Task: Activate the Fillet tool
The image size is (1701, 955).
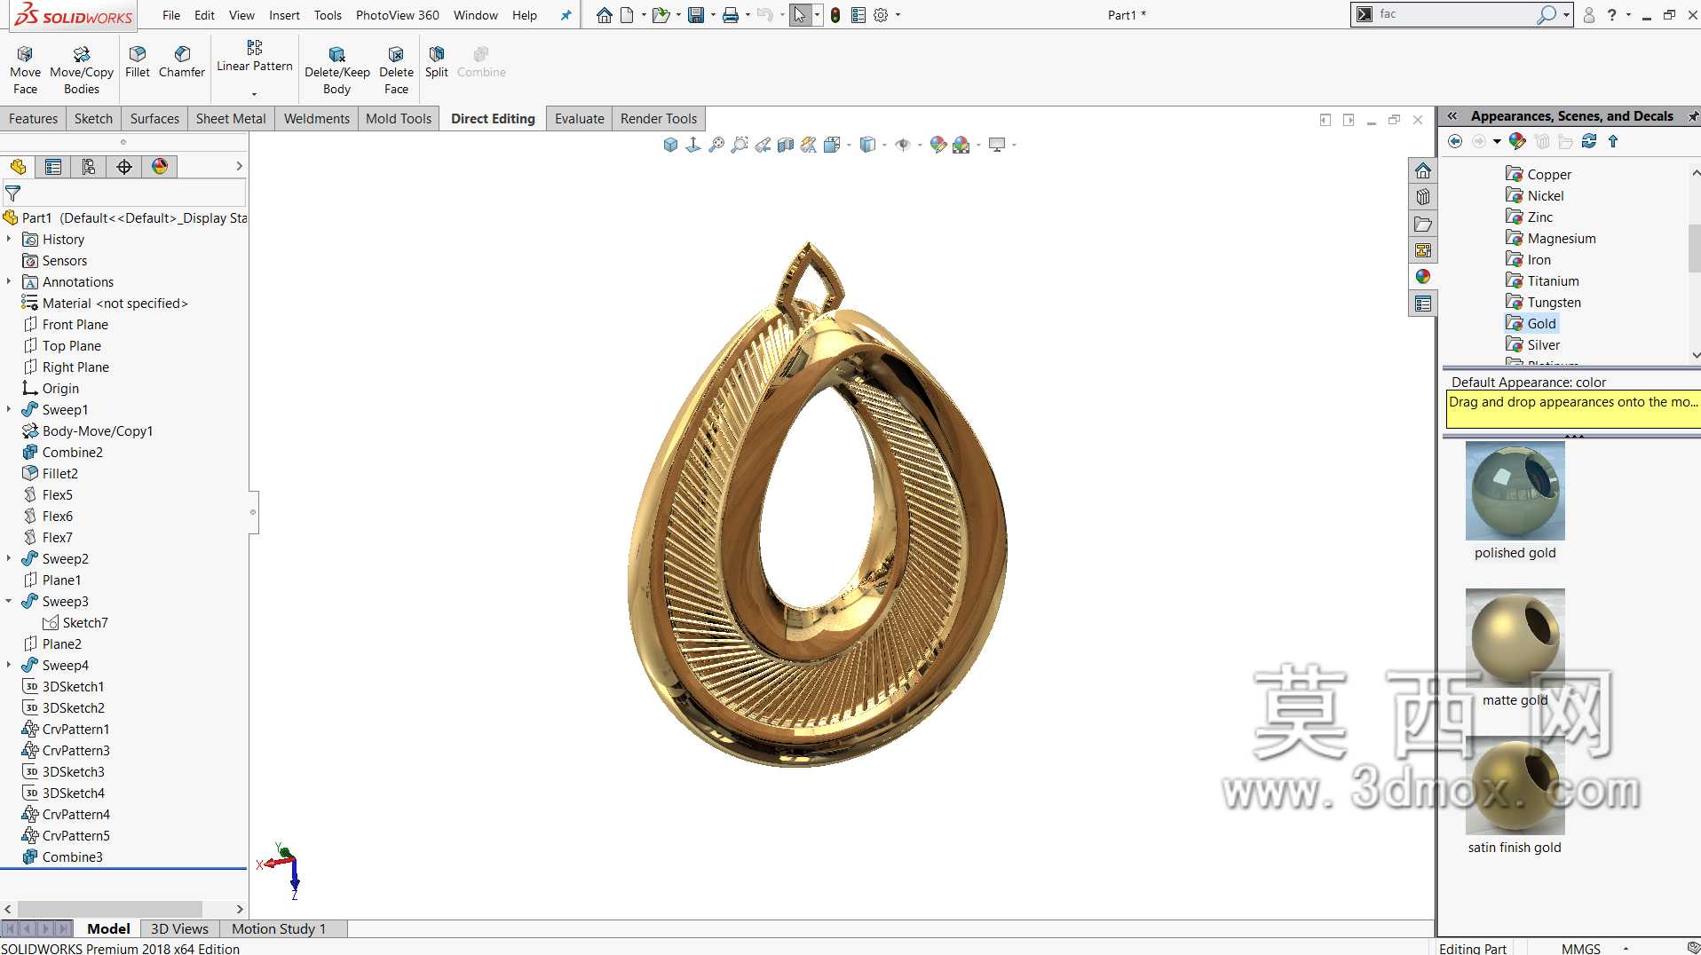Action: coord(138,61)
